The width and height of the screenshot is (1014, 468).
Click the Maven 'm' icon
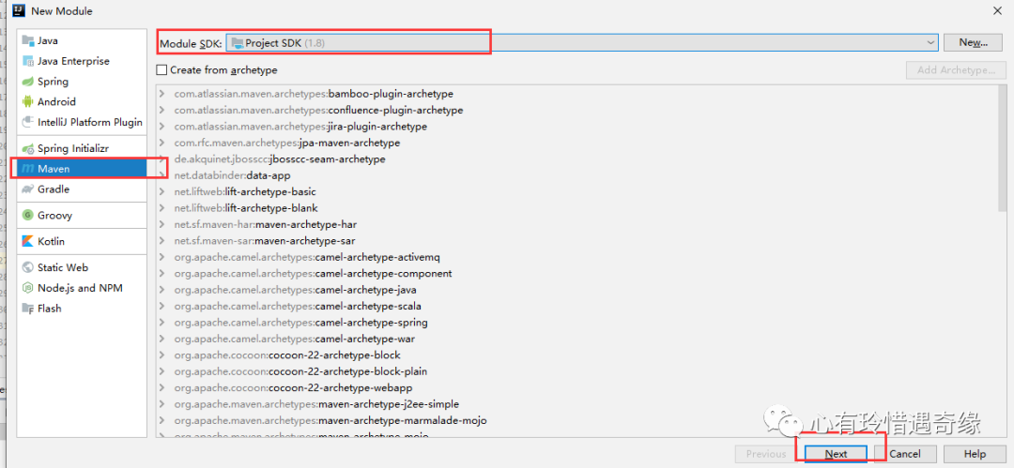pos(28,169)
